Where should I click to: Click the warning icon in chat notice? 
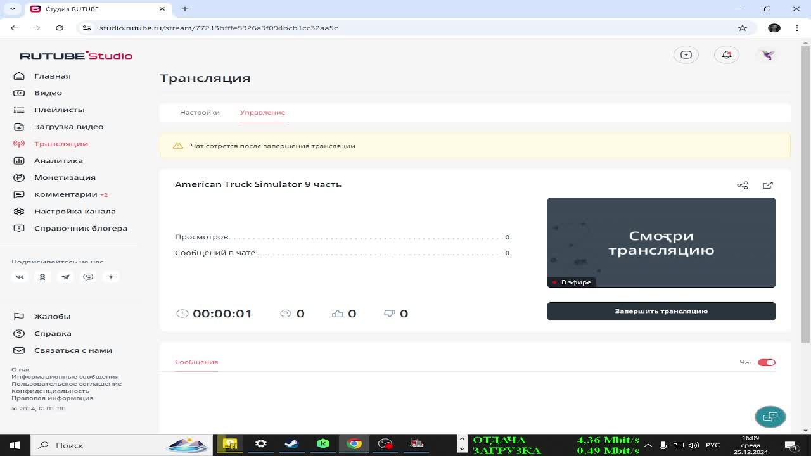tap(178, 146)
